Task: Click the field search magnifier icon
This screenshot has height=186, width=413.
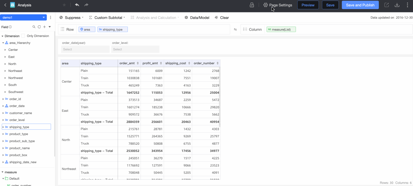Action: [x=34, y=27]
